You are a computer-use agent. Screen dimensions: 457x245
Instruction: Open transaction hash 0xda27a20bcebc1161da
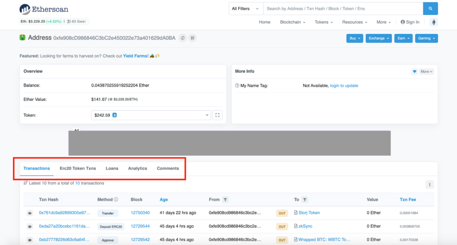coord(64,226)
